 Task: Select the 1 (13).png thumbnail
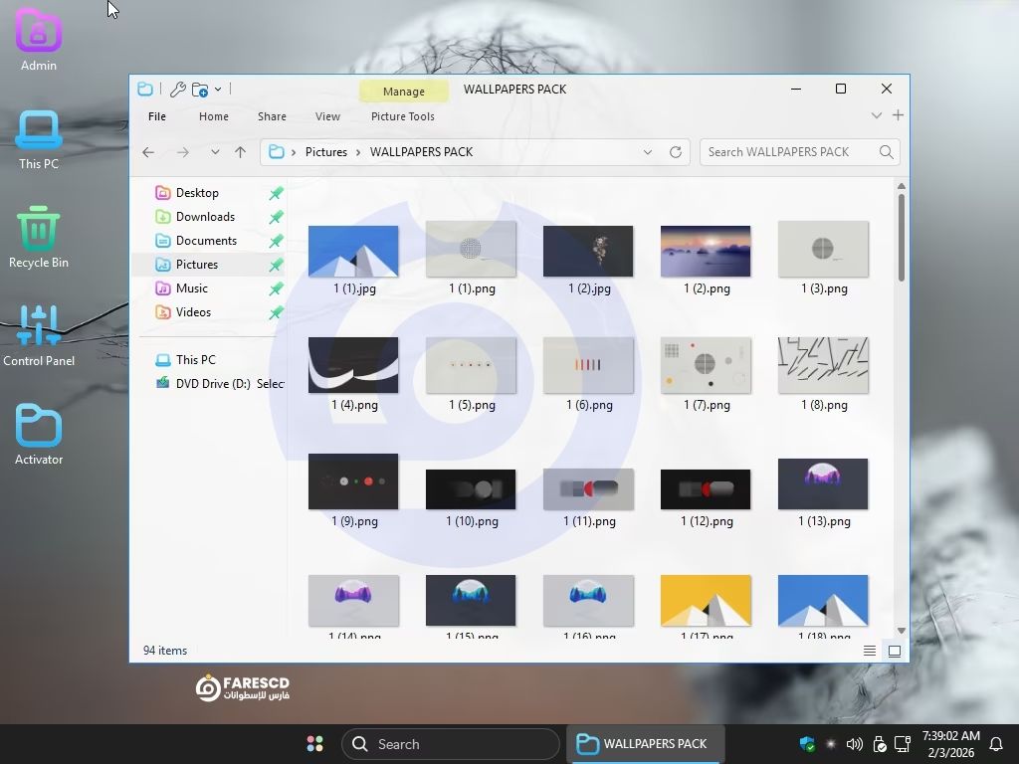[x=823, y=483]
